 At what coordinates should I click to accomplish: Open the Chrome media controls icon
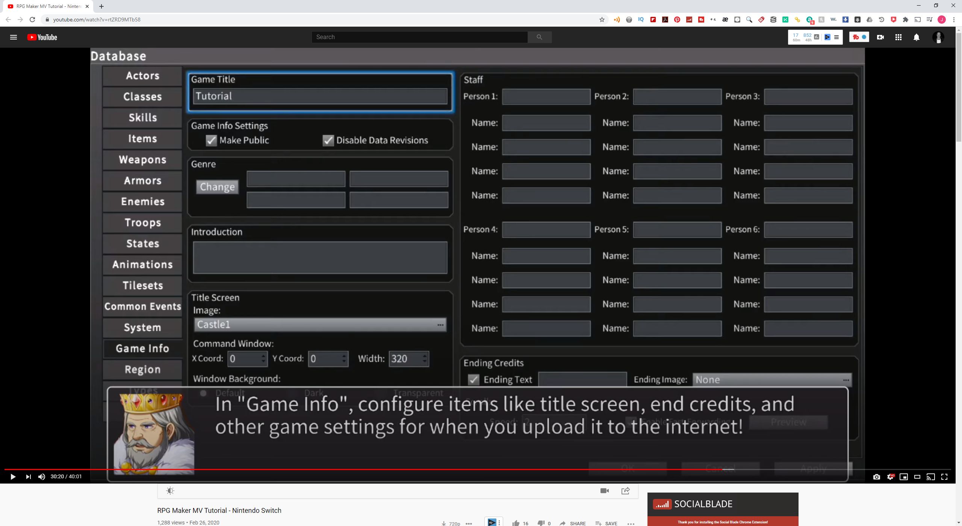tap(930, 20)
